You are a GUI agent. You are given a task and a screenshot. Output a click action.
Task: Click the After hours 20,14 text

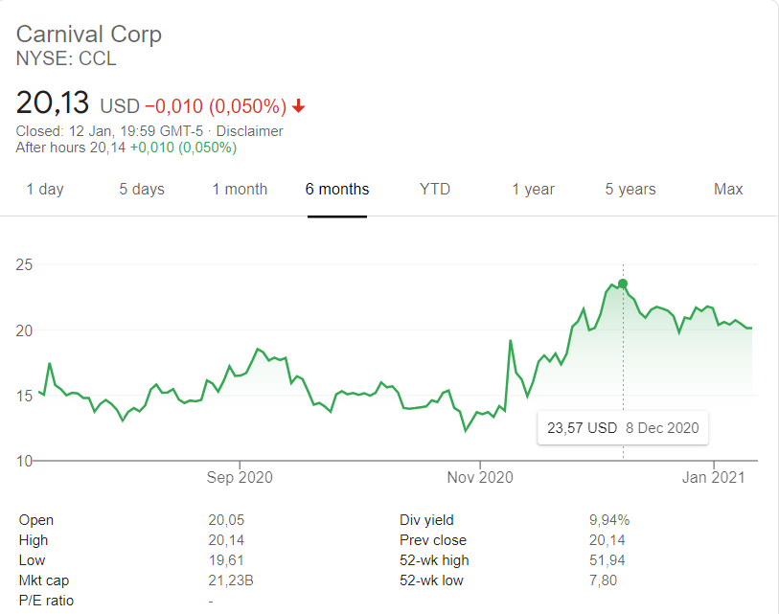click(71, 148)
